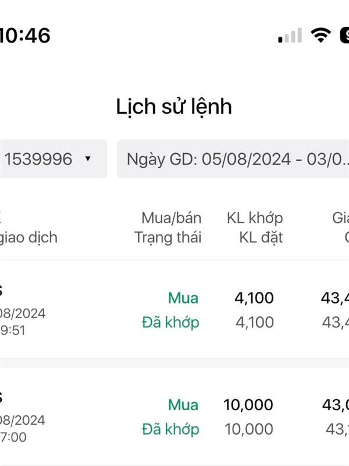Tap the KL khớp column header

pyautogui.click(x=255, y=218)
